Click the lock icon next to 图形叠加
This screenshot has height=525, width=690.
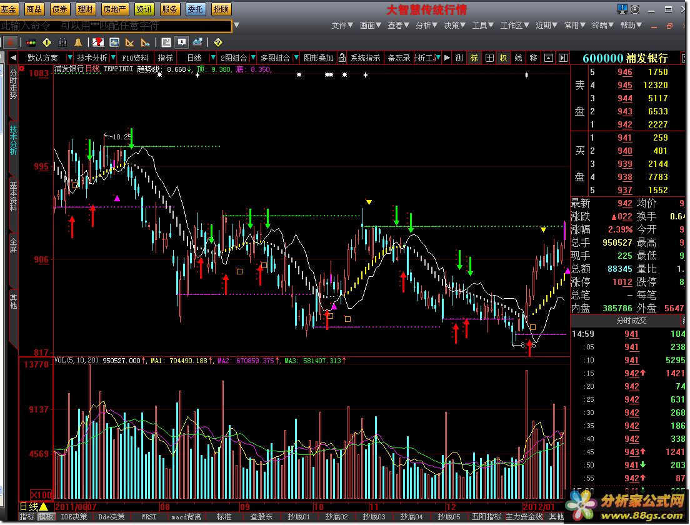(342, 58)
